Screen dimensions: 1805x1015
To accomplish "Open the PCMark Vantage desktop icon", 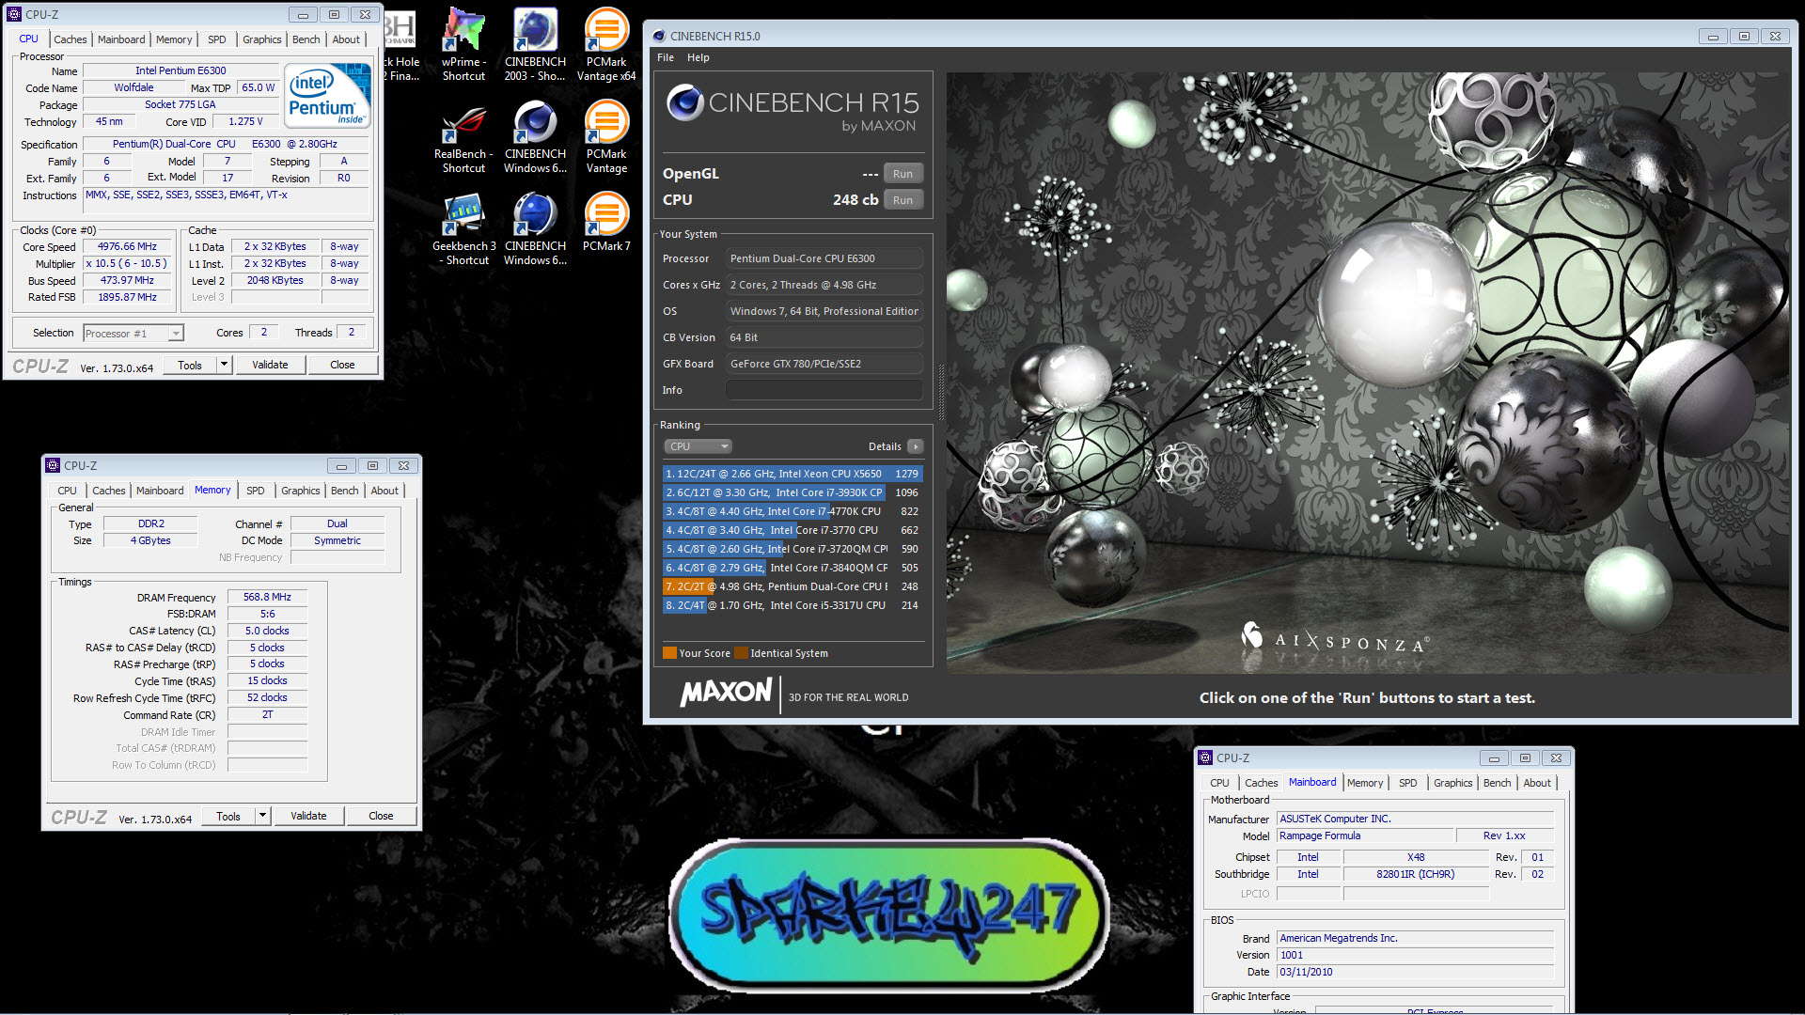I will [606, 138].
